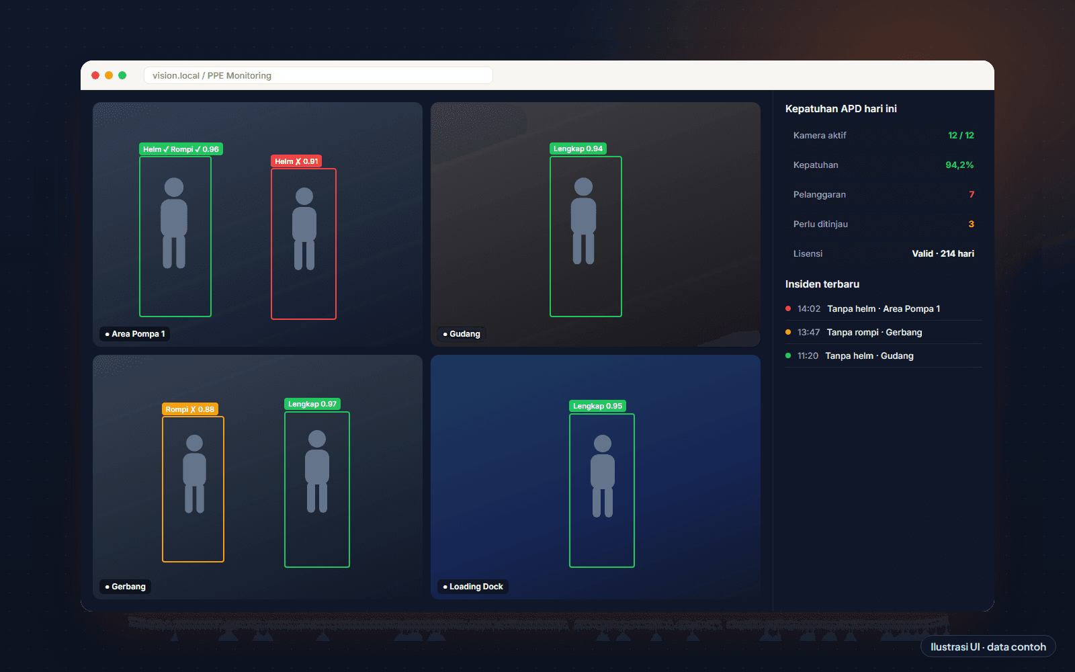The width and height of the screenshot is (1075, 672).
Task: Click the Lisensi Valid · 214 hari value
Action: coord(943,253)
